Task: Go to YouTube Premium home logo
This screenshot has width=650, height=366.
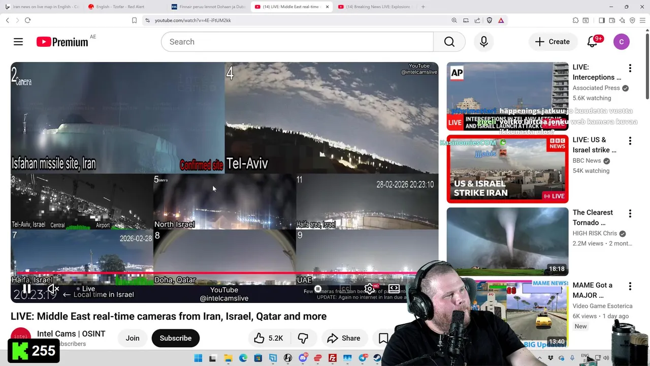Action: click(x=62, y=42)
